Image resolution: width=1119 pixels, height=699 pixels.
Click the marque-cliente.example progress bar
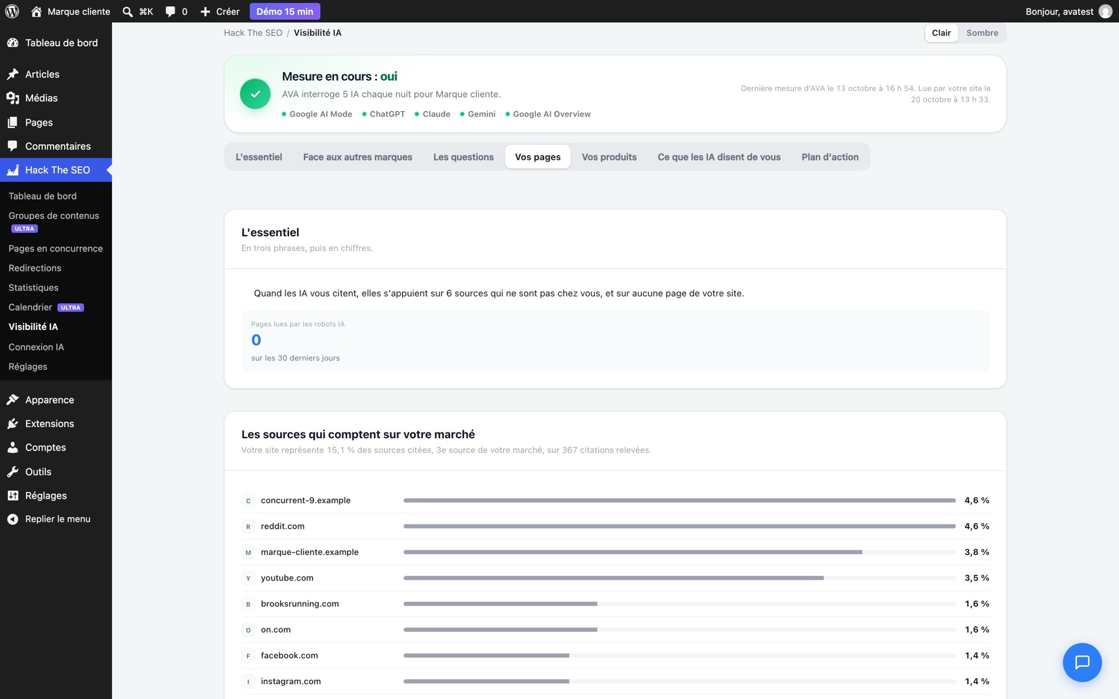point(679,552)
